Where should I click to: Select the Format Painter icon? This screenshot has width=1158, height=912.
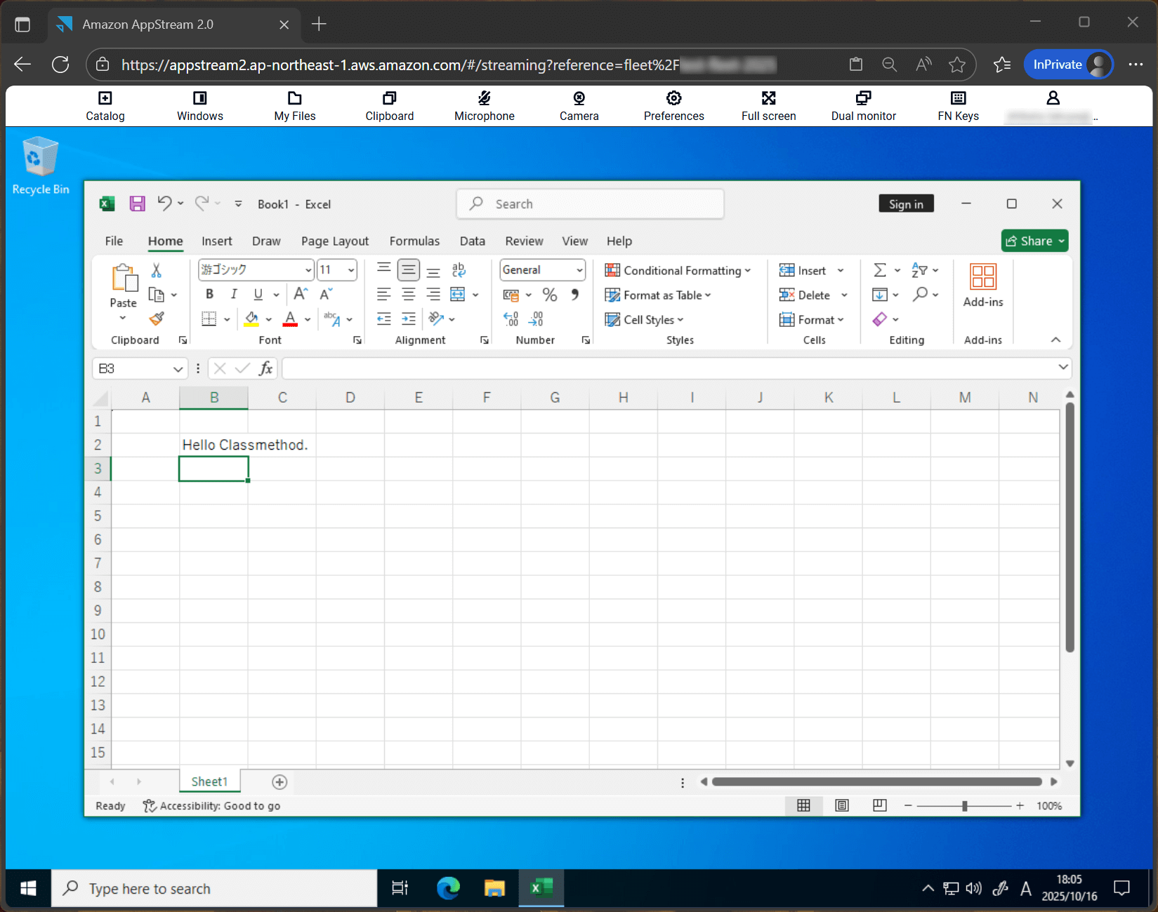coord(157,319)
